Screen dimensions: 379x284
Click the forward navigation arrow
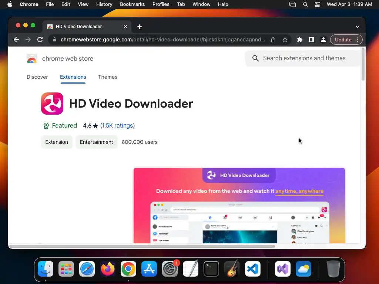click(x=28, y=40)
